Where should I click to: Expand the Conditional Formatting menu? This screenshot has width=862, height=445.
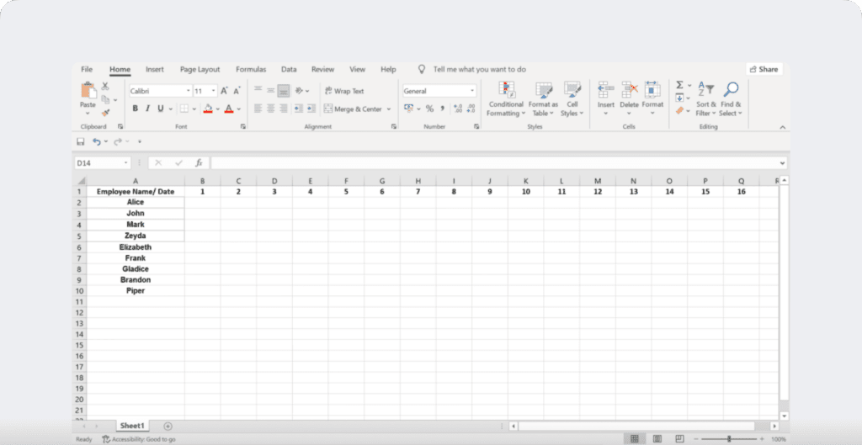[506, 99]
